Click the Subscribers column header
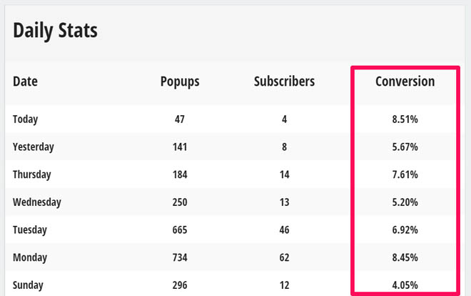 click(x=284, y=82)
